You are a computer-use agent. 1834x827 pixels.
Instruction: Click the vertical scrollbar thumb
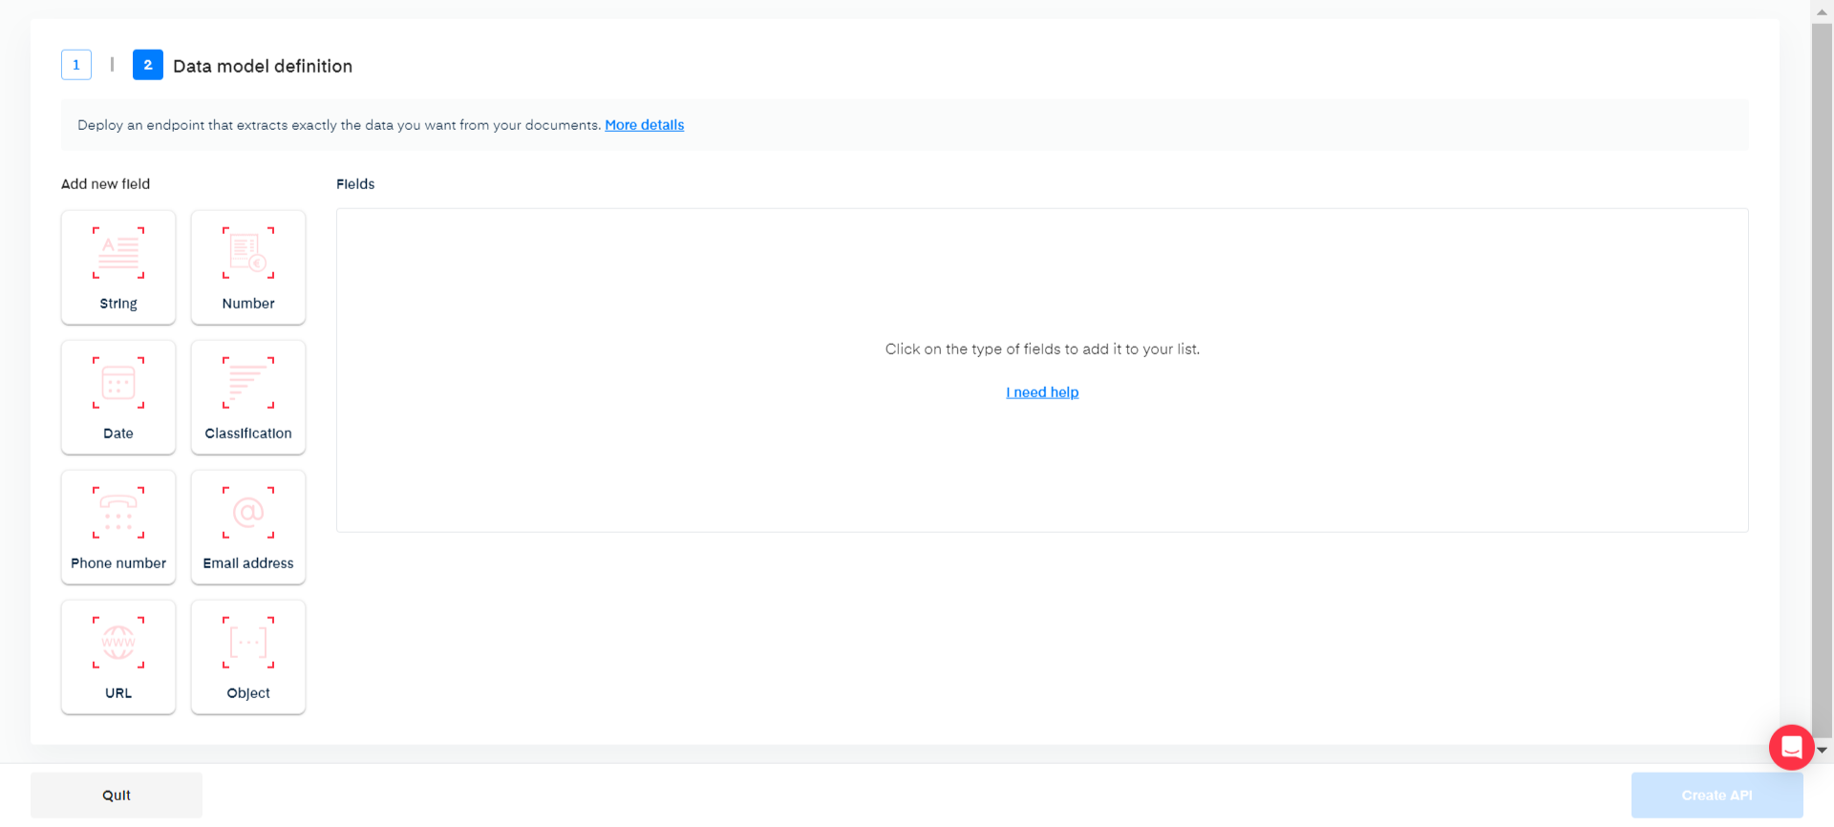(x=1822, y=382)
